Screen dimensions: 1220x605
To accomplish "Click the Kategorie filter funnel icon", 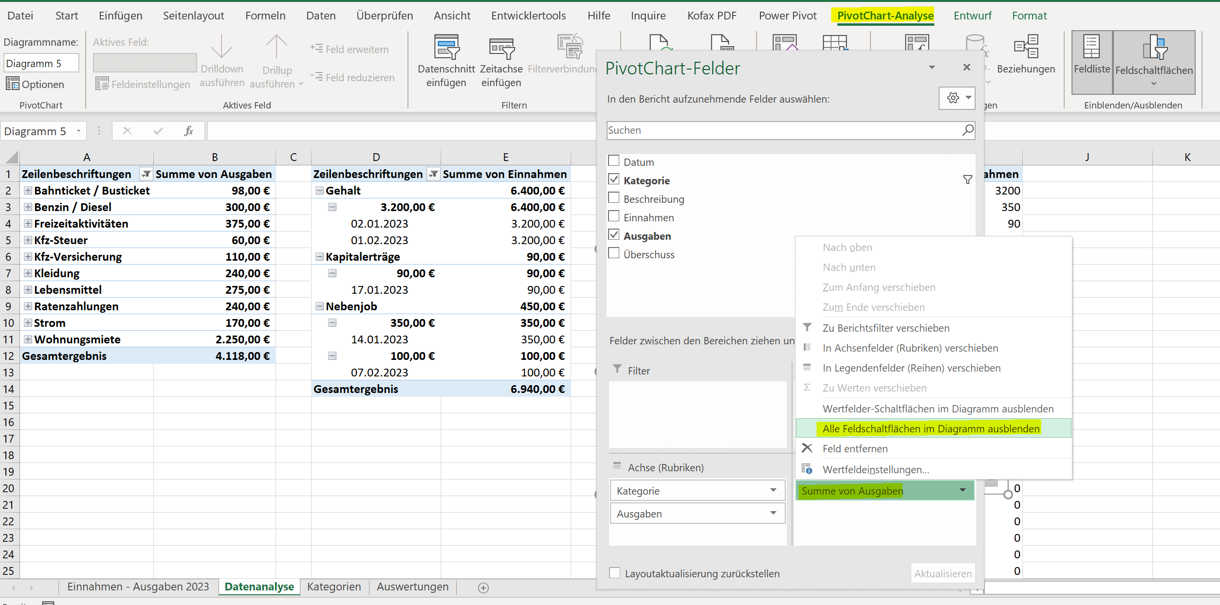I will 967,180.
